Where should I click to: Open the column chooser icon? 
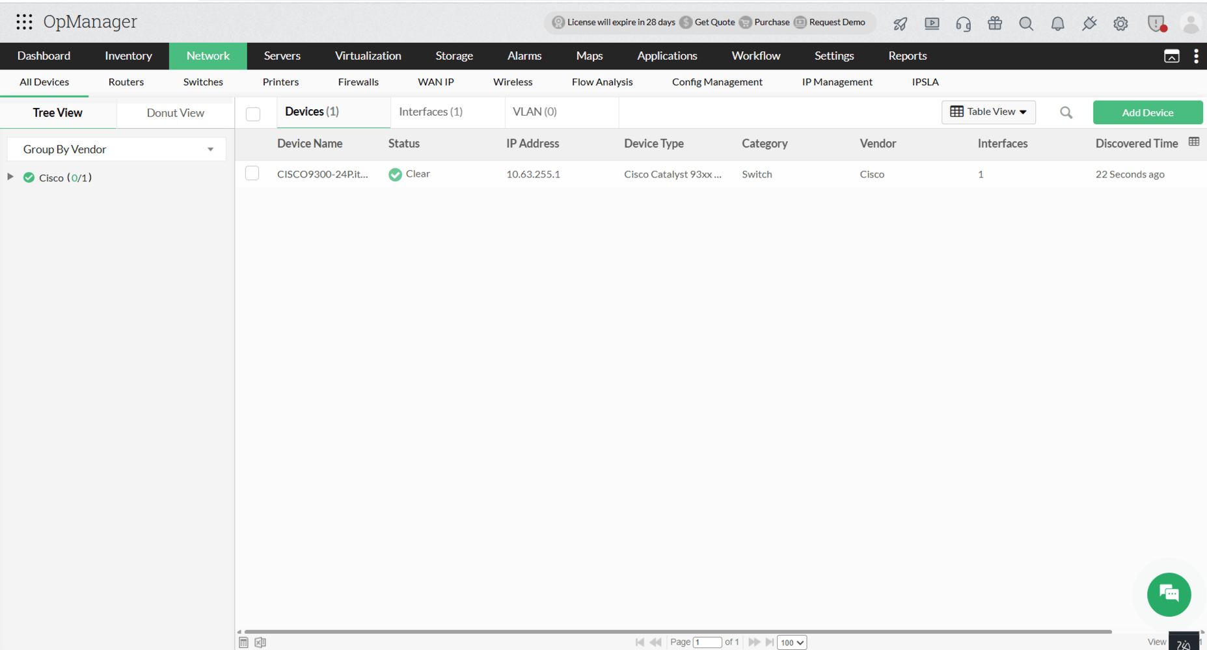(x=1194, y=142)
